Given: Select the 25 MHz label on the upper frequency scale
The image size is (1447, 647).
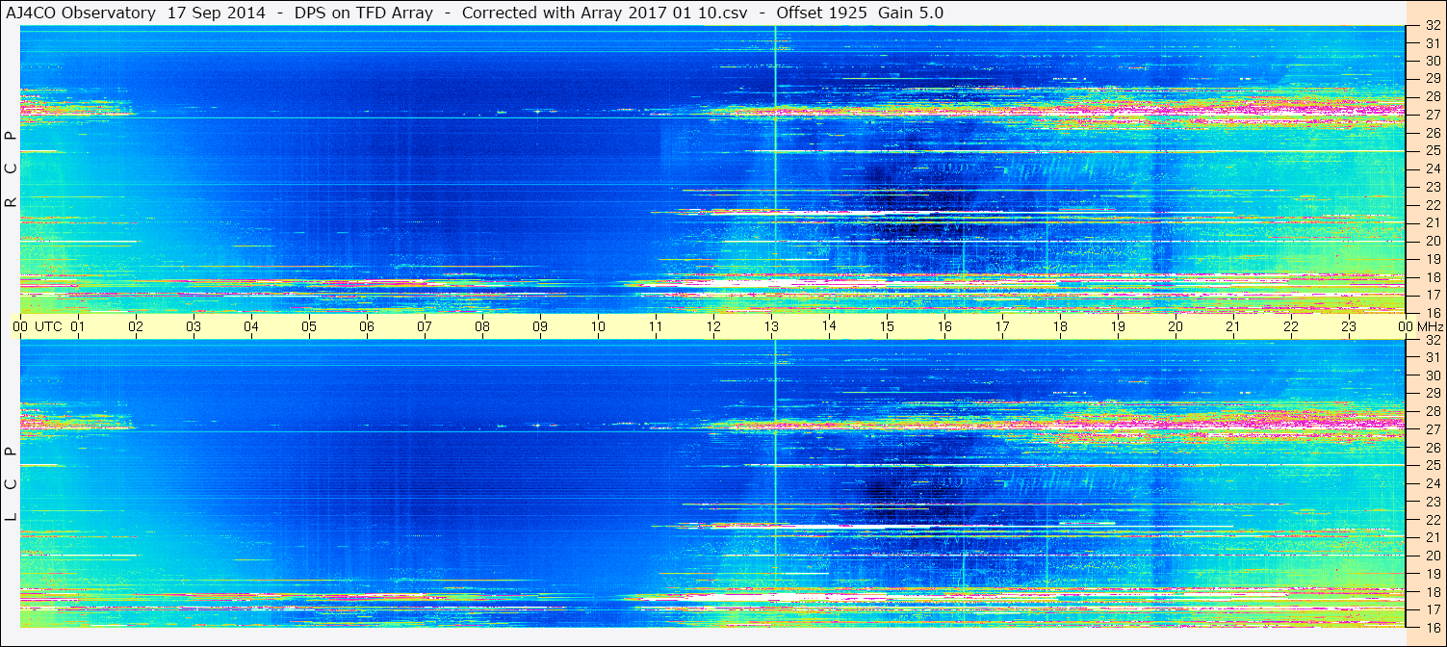Looking at the screenshot, I should pos(1432,150).
